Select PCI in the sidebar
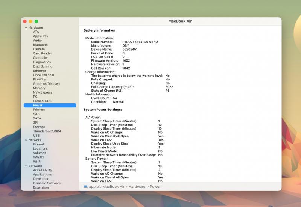 pyautogui.click(x=36, y=97)
